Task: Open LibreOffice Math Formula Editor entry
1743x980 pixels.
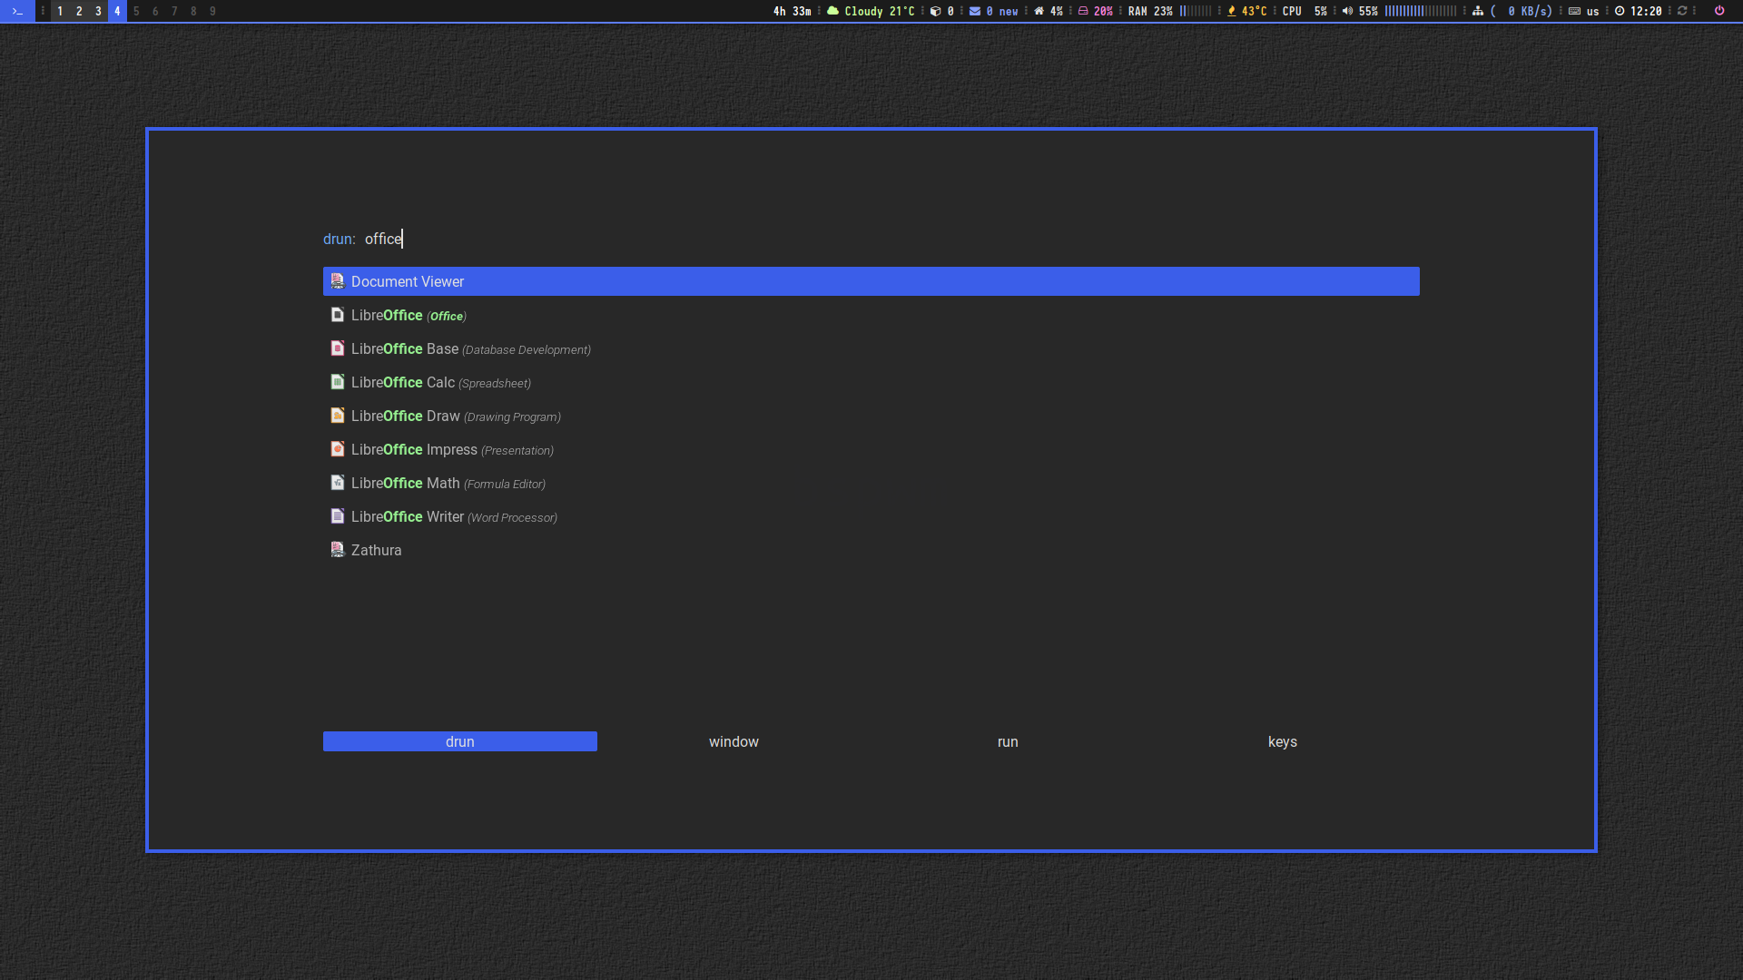Action: (x=871, y=483)
